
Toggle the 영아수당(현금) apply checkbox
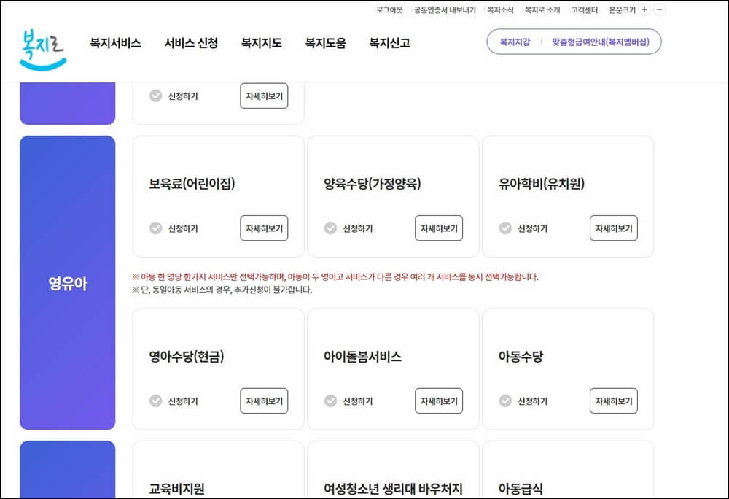click(x=155, y=401)
